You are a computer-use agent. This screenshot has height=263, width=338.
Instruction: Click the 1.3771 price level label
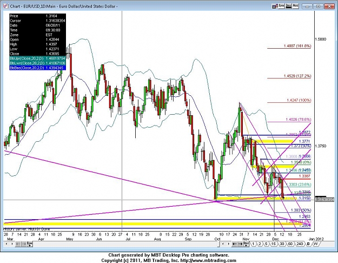click(304, 141)
